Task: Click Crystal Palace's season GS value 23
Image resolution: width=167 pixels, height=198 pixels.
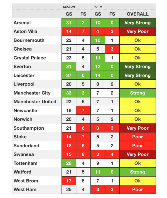Action: (x=69, y=58)
